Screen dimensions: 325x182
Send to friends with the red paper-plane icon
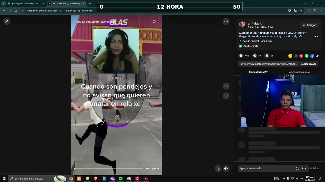tap(301, 56)
